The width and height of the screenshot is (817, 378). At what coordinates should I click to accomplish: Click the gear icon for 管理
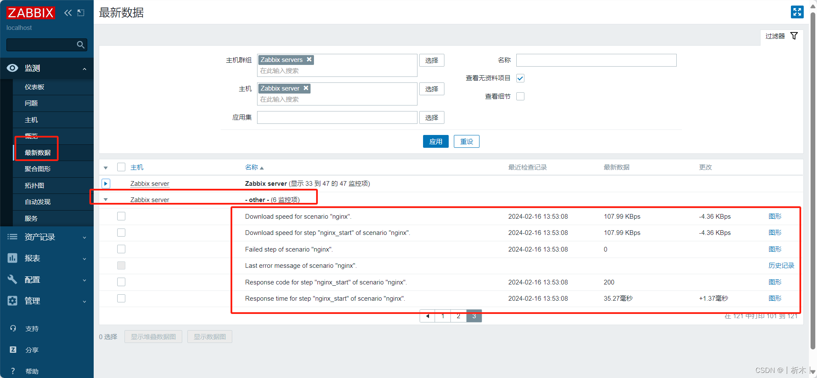[12, 301]
